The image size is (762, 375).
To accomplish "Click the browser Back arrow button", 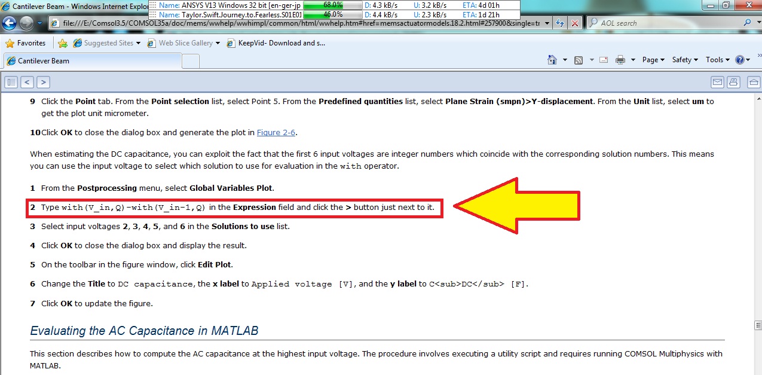I will point(10,23).
